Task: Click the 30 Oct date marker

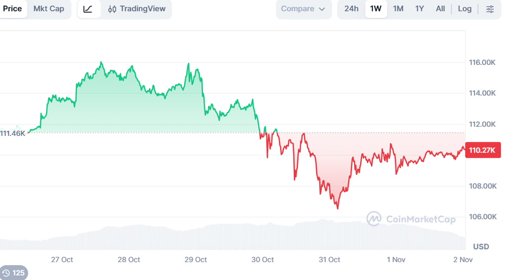Action: (x=262, y=260)
